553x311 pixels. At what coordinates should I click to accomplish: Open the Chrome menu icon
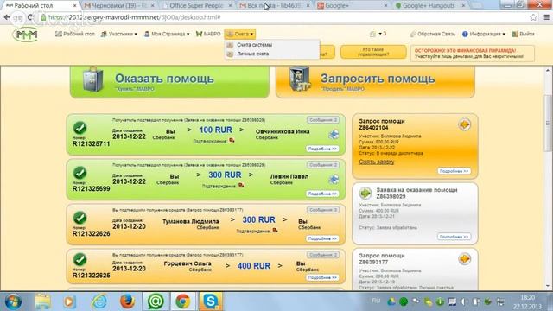[546, 17]
